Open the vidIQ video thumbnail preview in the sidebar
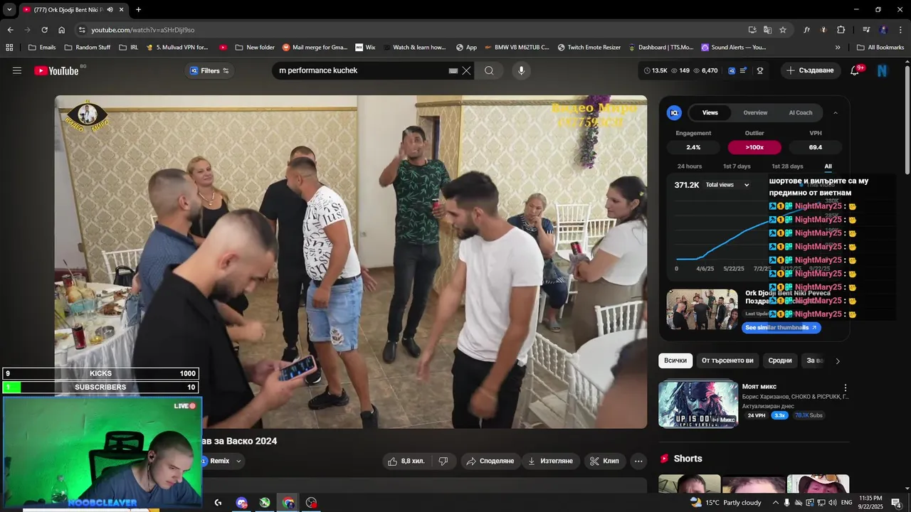The image size is (911, 512). tap(702, 309)
